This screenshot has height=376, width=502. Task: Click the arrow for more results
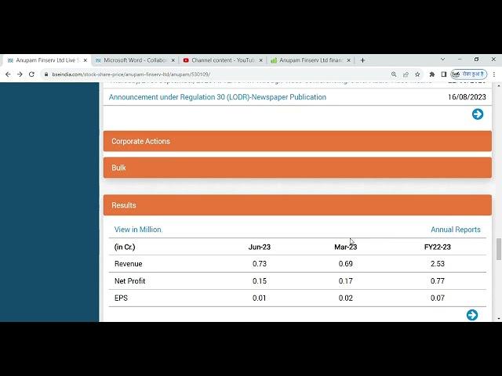(x=472, y=315)
